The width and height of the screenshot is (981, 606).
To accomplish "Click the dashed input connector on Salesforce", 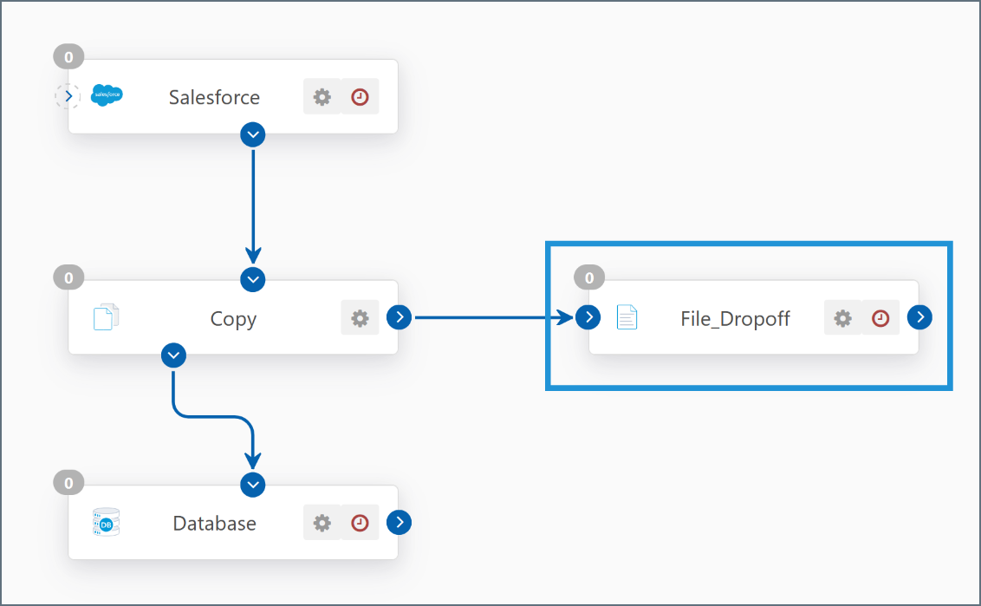I will pyautogui.click(x=68, y=96).
